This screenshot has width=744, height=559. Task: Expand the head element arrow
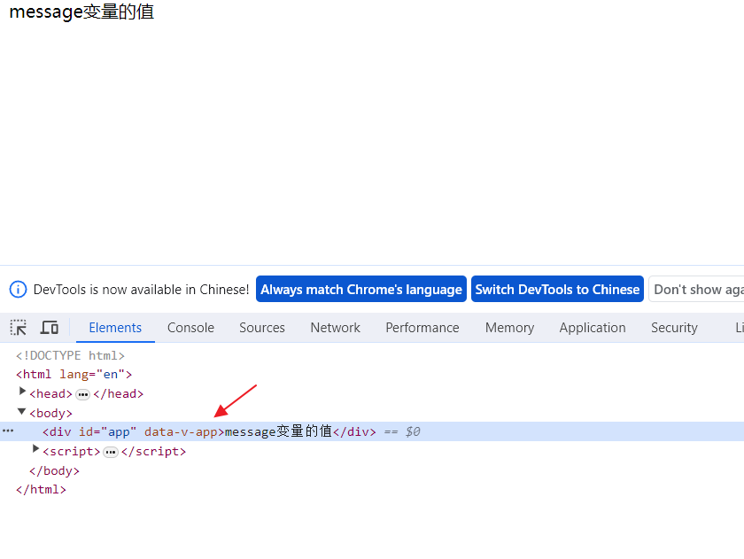[22, 391]
